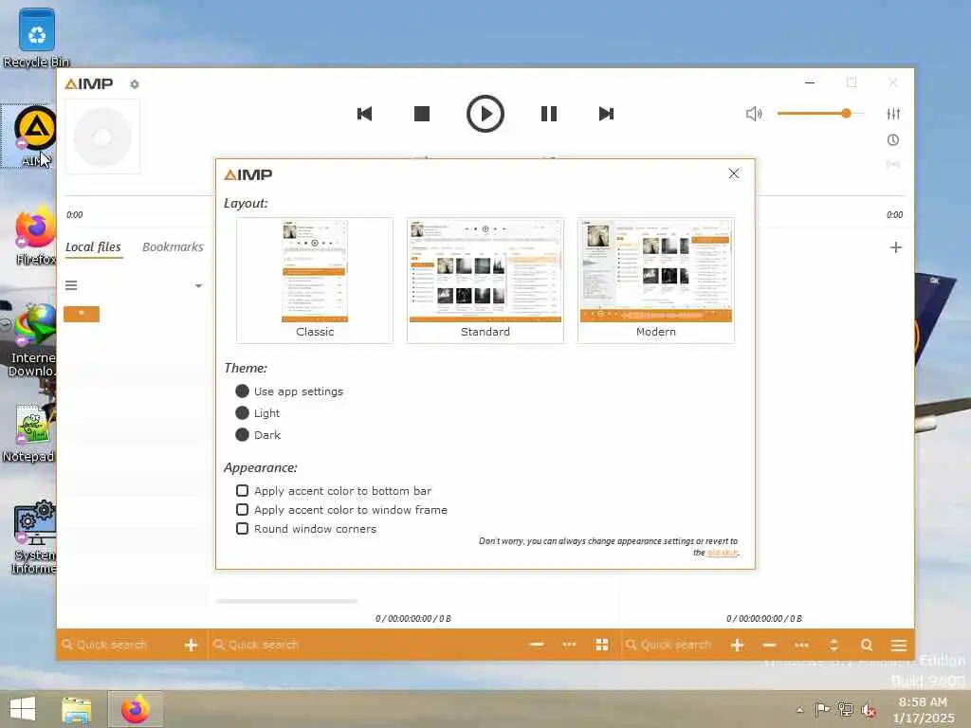The width and height of the screenshot is (971, 728).
Task: Pause playback in AIMP
Action: point(549,114)
